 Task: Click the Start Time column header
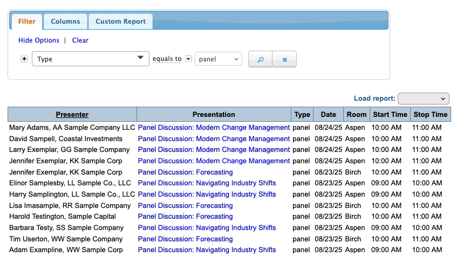[x=390, y=114]
